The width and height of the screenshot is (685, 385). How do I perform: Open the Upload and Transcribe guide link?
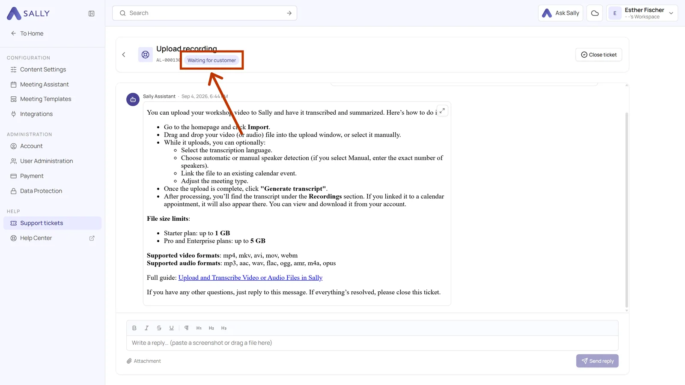point(250,278)
